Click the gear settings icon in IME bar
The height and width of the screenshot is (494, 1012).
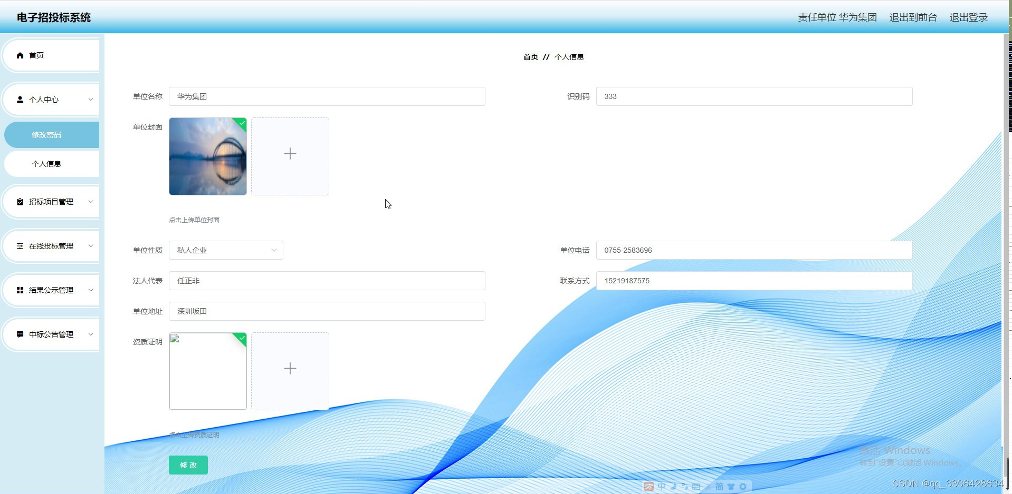coord(743,487)
